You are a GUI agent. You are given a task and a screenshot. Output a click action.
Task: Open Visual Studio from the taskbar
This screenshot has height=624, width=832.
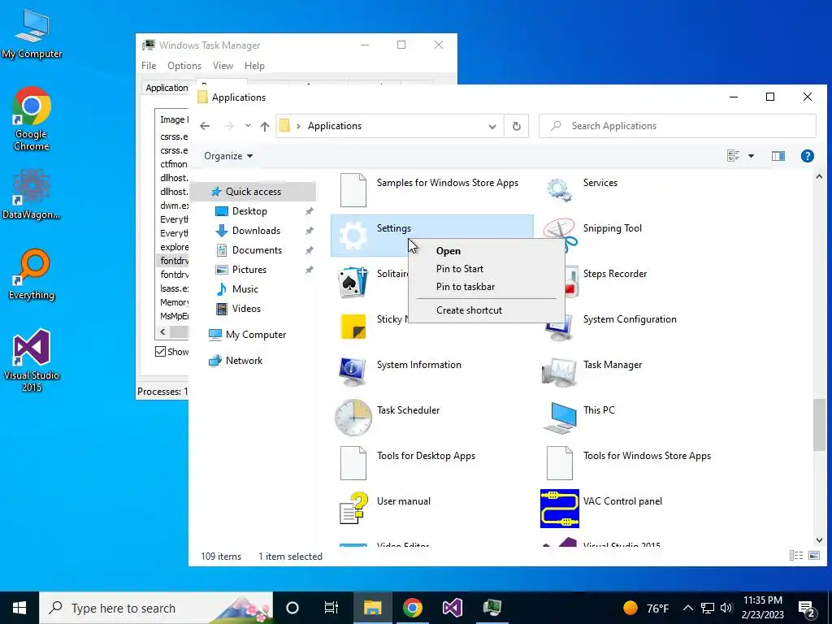click(452, 608)
